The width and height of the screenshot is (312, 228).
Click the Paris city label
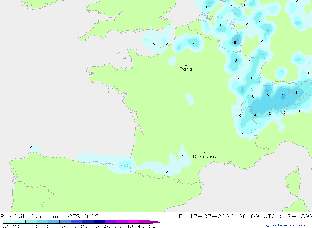[x=186, y=69]
